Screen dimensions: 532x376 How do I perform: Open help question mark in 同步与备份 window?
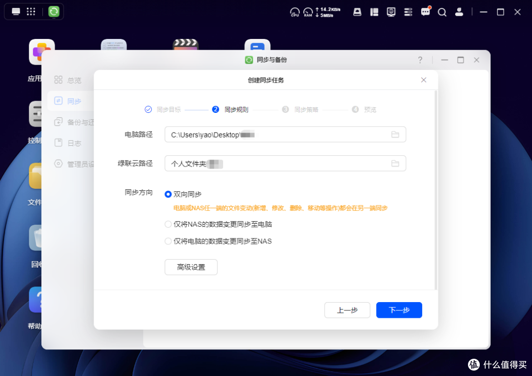(420, 60)
